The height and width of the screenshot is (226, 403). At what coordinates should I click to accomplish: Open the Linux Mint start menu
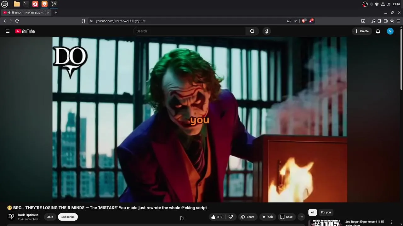[x=5, y=4]
